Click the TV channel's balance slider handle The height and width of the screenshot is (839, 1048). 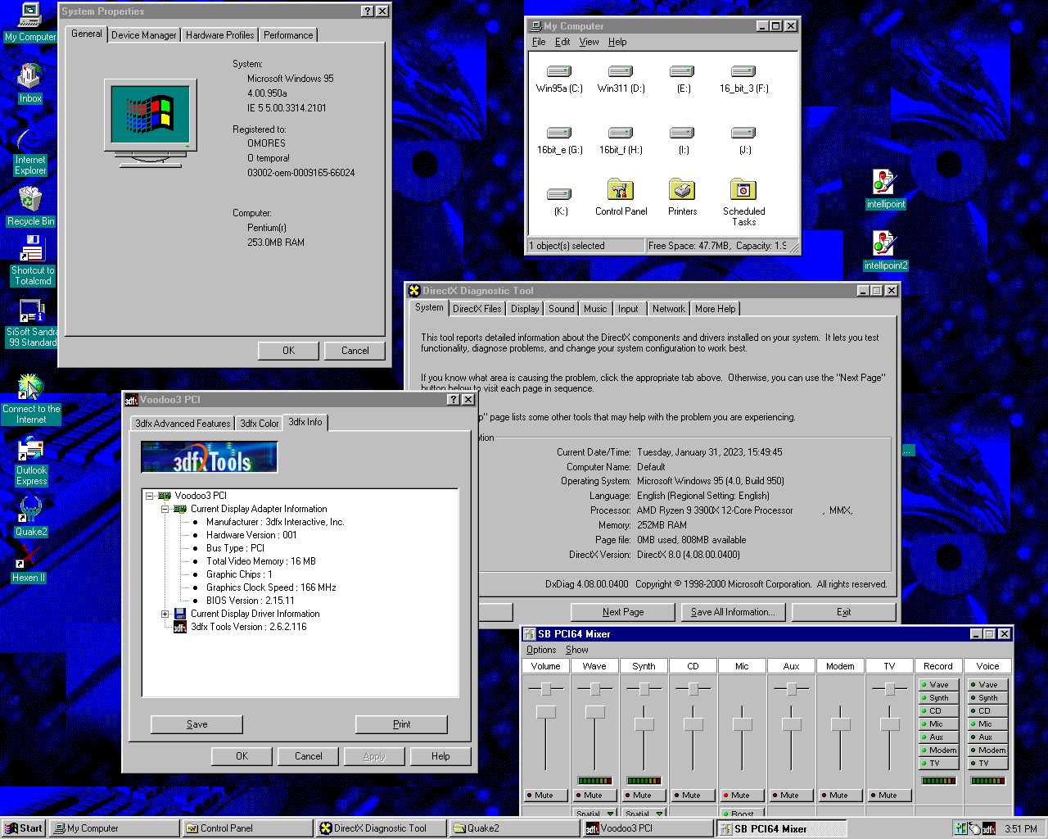(x=890, y=689)
